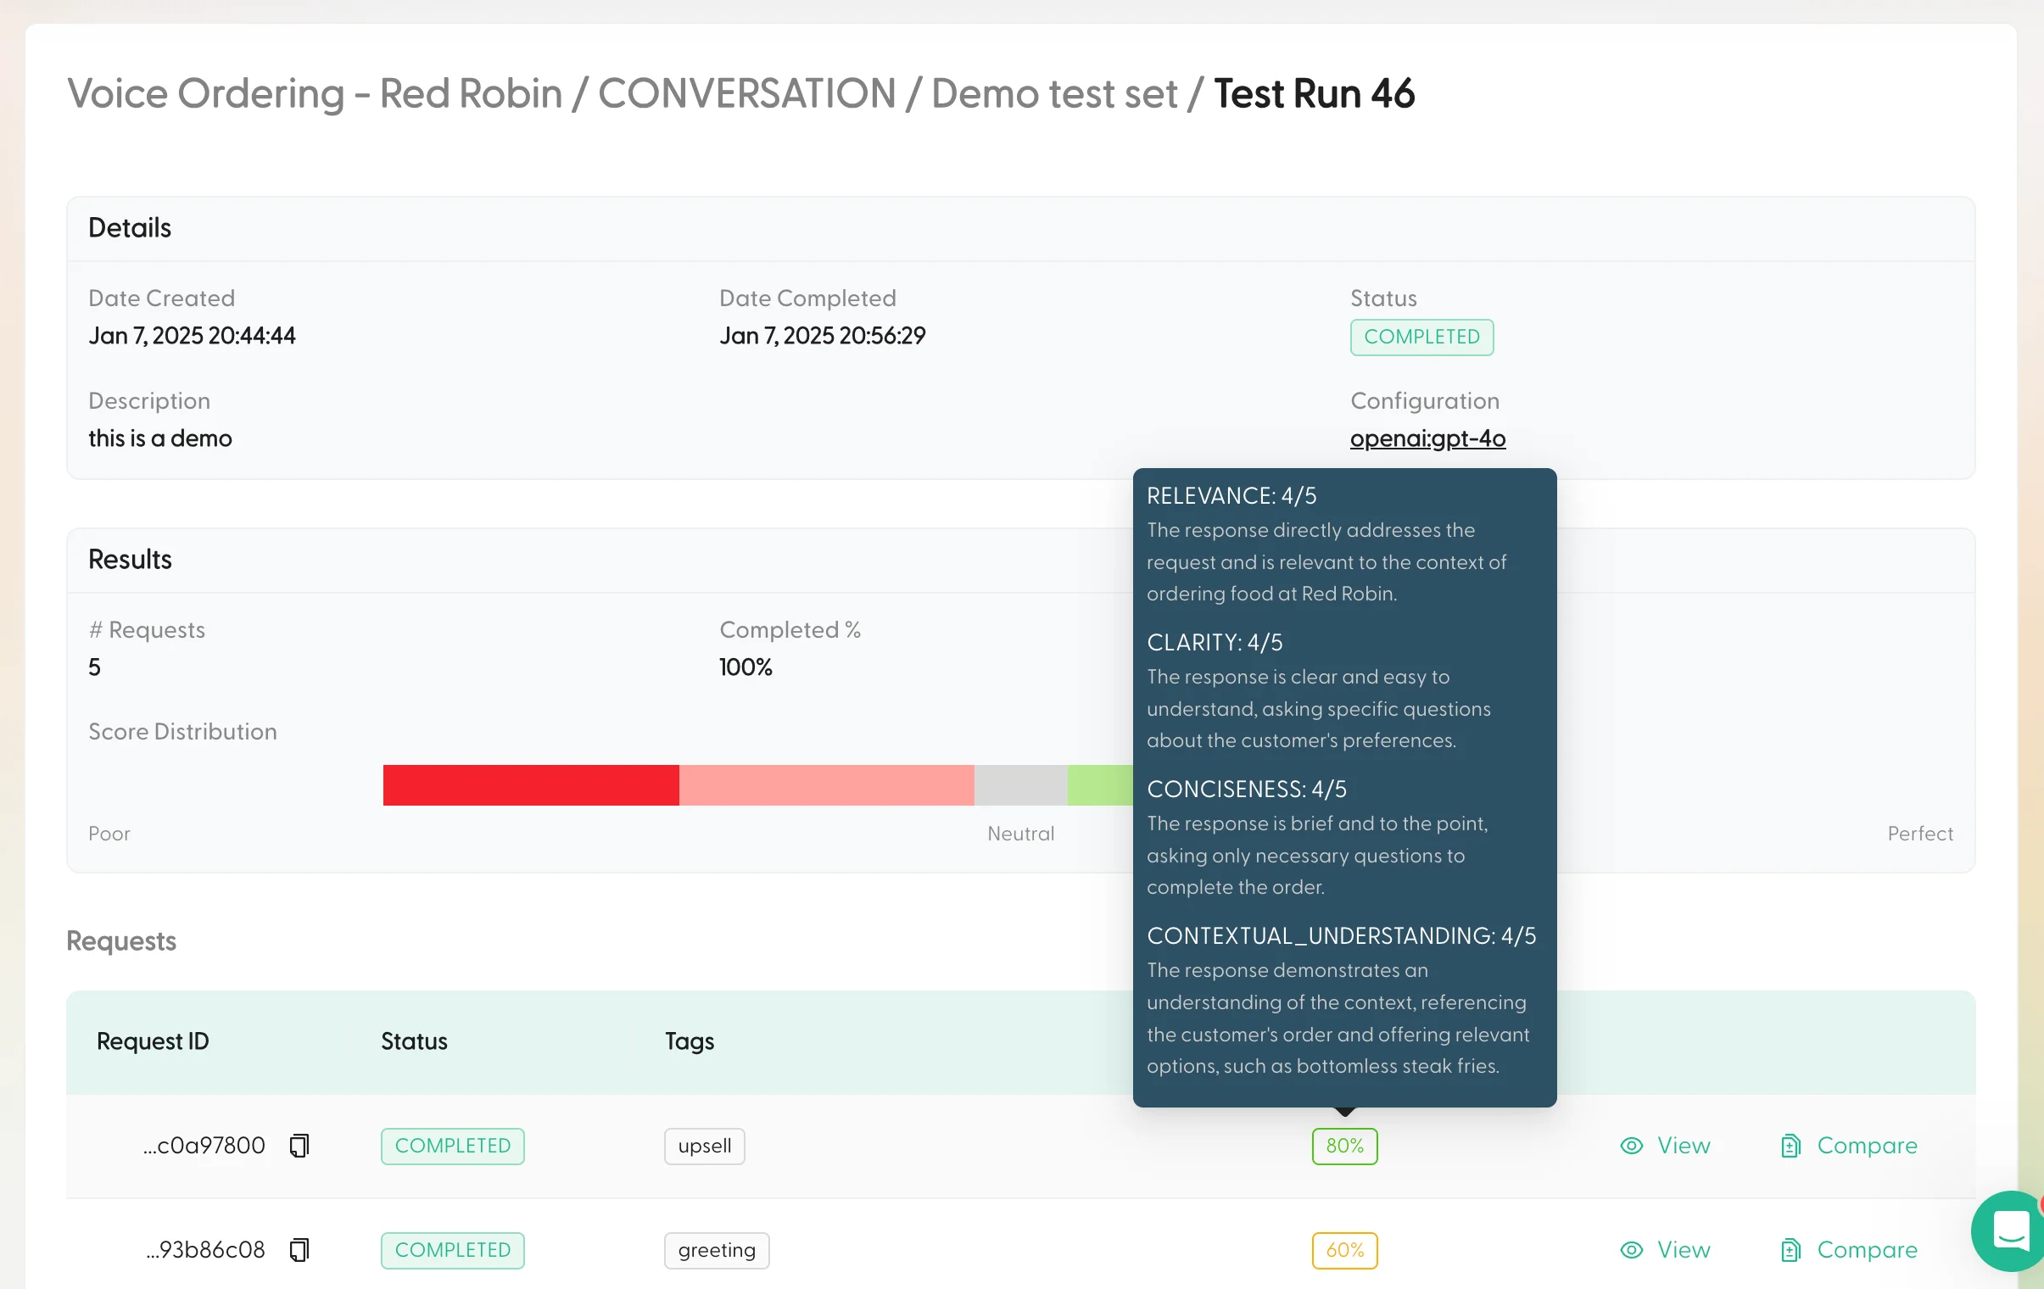Click COMPLETED badge for request ...93b86c08

pos(452,1250)
